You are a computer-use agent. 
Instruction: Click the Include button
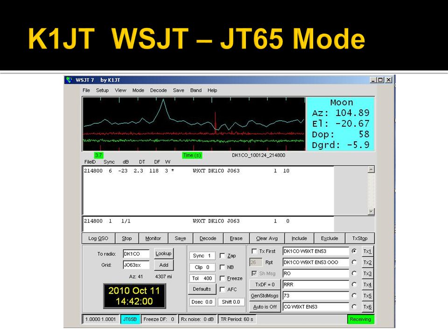[x=299, y=238]
